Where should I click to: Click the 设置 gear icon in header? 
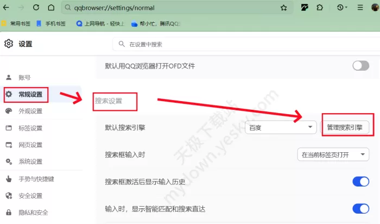pyautogui.click(x=9, y=43)
